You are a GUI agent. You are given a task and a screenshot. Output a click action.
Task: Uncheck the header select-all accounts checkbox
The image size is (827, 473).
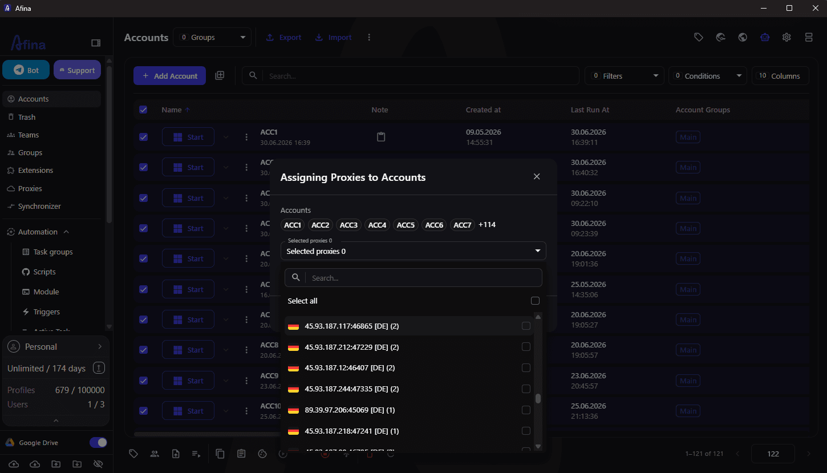click(143, 110)
